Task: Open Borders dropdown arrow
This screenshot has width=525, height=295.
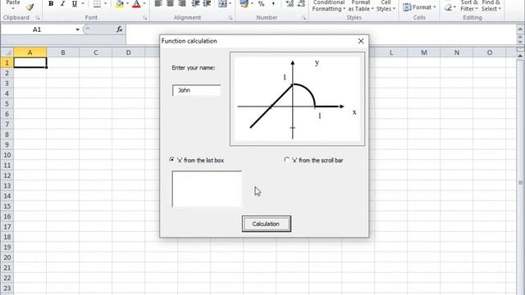Action: point(105,3)
